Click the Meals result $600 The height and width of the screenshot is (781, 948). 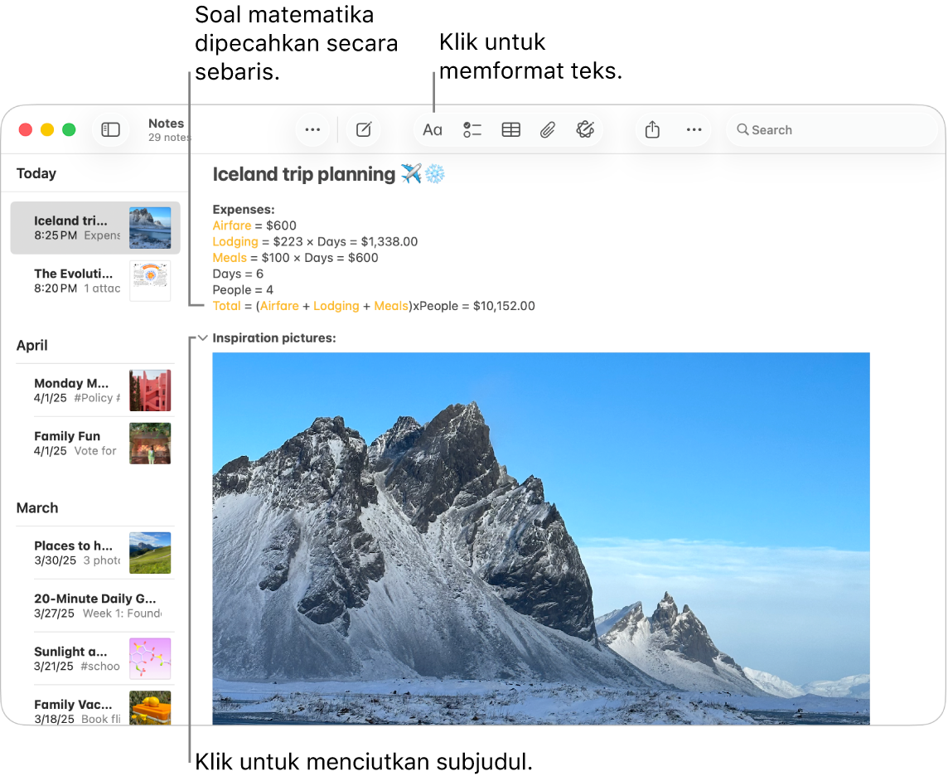click(363, 258)
